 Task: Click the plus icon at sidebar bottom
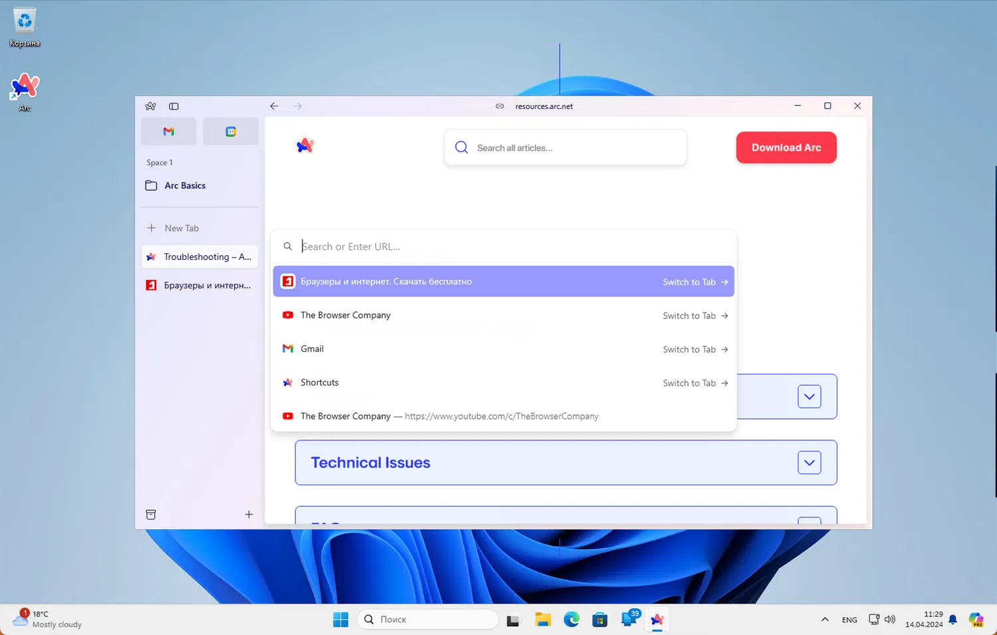coord(249,515)
